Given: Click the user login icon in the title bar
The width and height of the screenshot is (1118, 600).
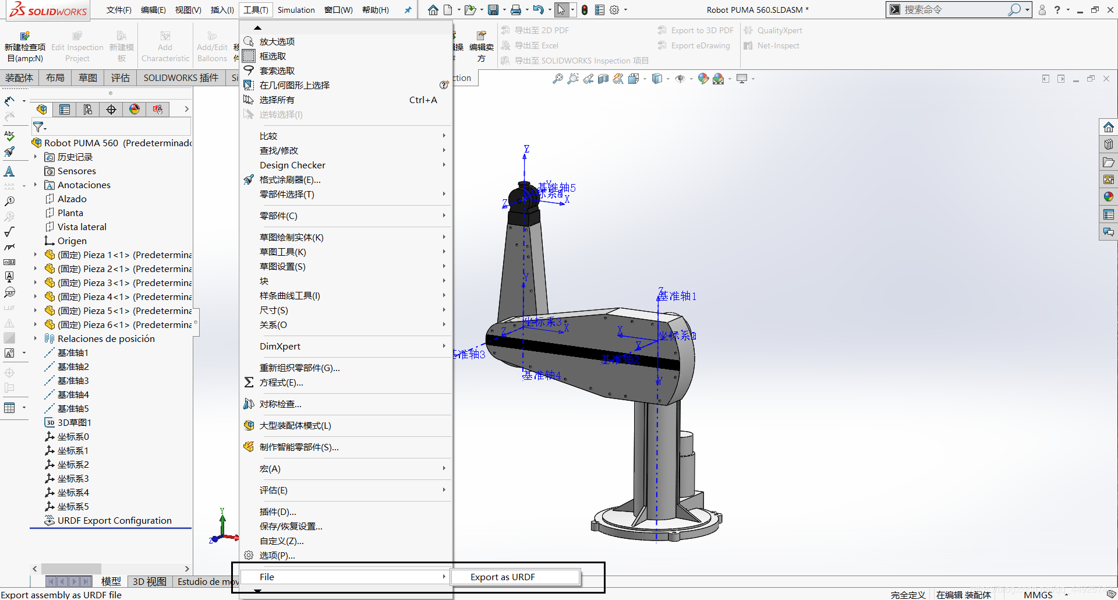Looking at the screenshot, I should point(1042,10).
